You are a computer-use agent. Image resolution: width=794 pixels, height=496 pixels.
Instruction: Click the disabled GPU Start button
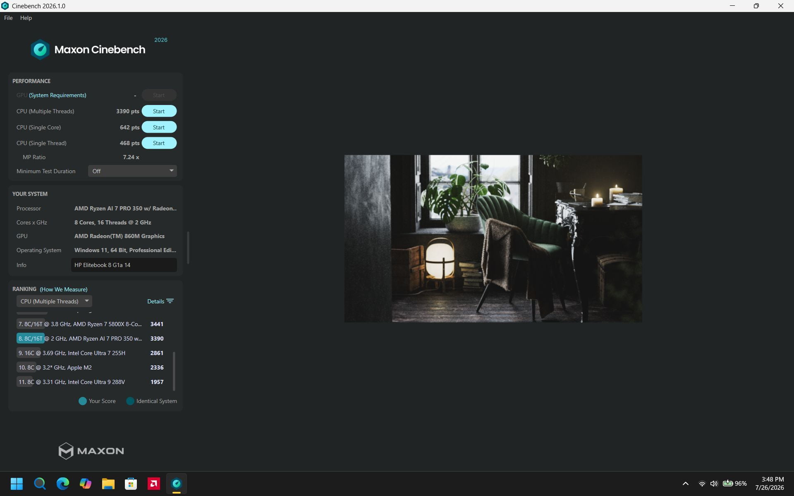(159, 95)
